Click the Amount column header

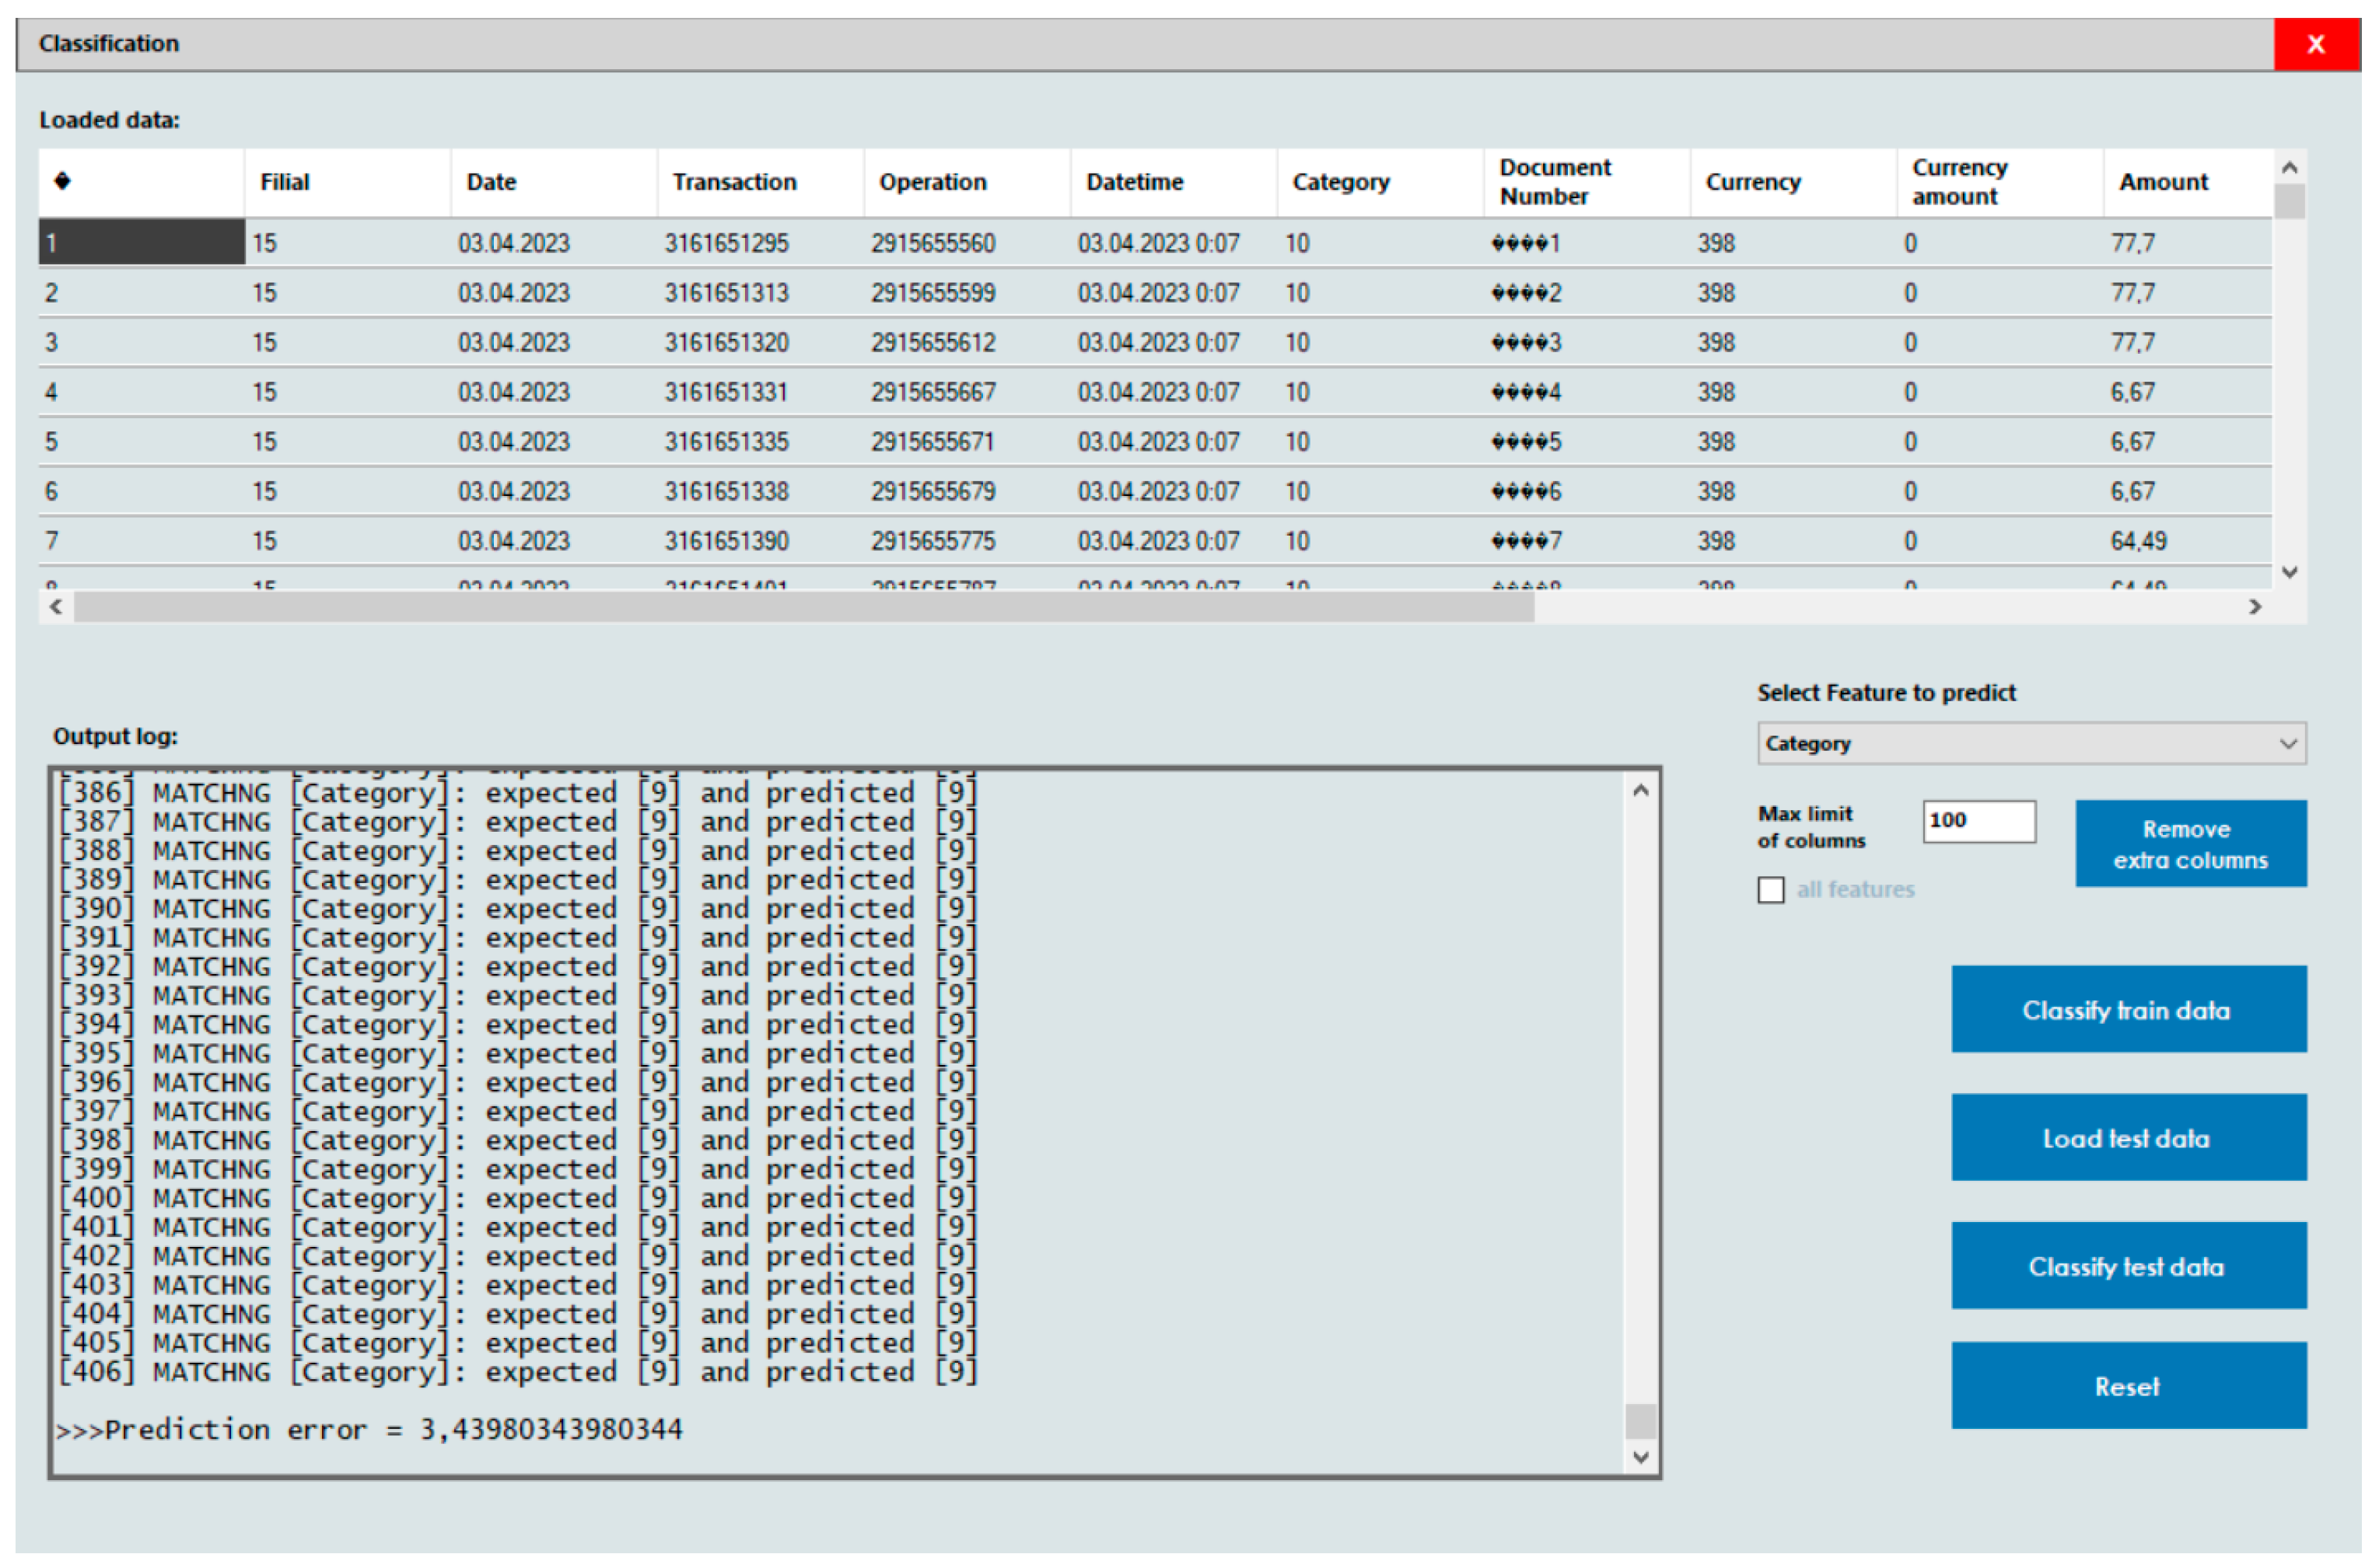pyautogui.click(x=2162, y=182)
